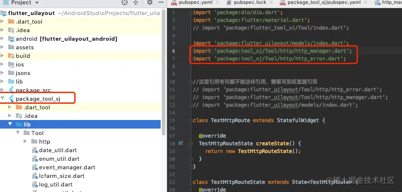
Task: Close the package_tool_xj/pubspec.yaml tab
Action: click(x=365, y=2)
